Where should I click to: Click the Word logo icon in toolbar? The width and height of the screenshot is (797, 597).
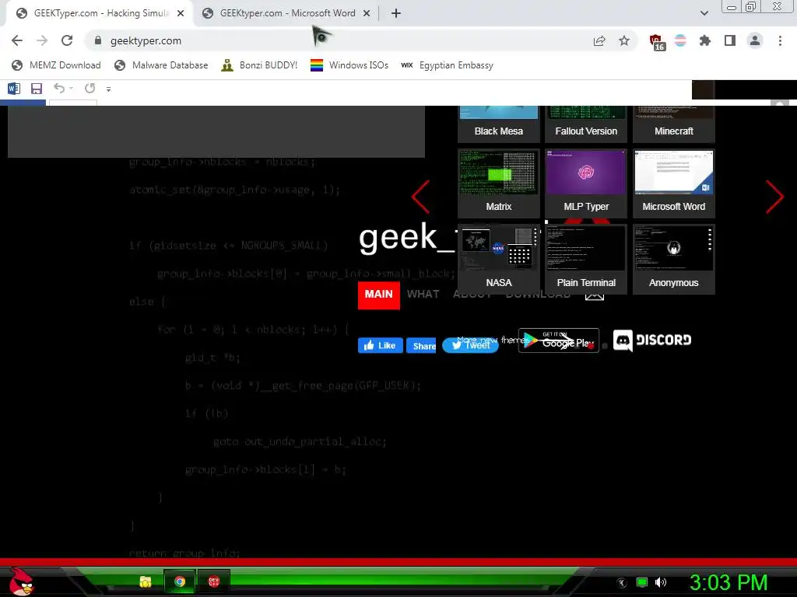tap(14, 89)
